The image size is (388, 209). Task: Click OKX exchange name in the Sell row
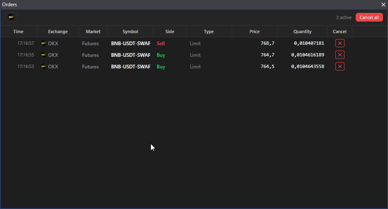(x=53, y=44)
